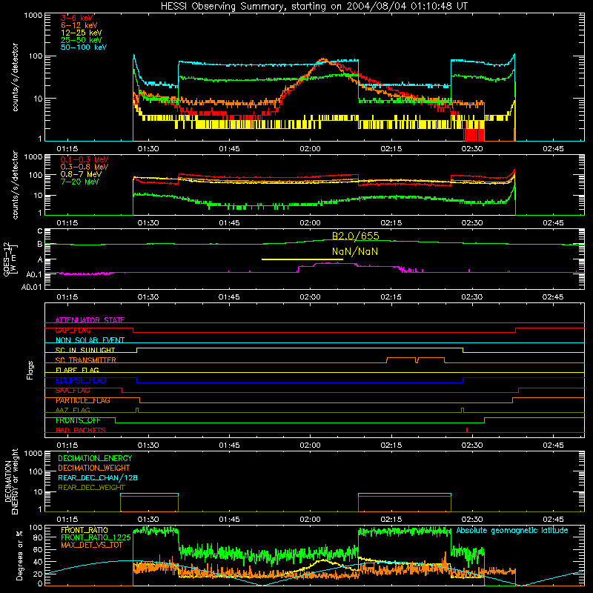Click 02:45 tick label under decimation panel
Image resolution: width=593 pixels, height=593 pixels.
coord(553,520)
